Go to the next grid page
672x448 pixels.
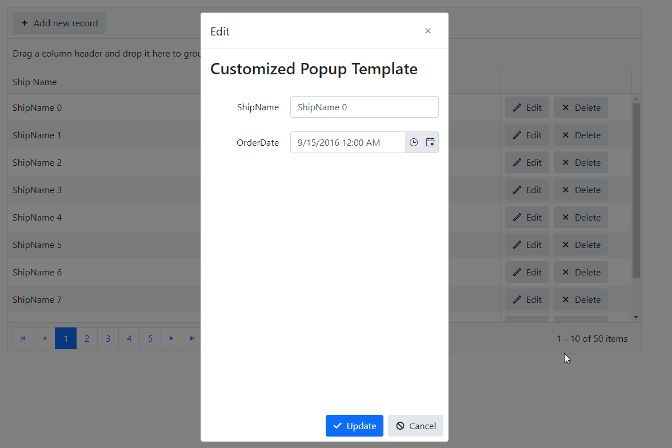pos(171,338)
